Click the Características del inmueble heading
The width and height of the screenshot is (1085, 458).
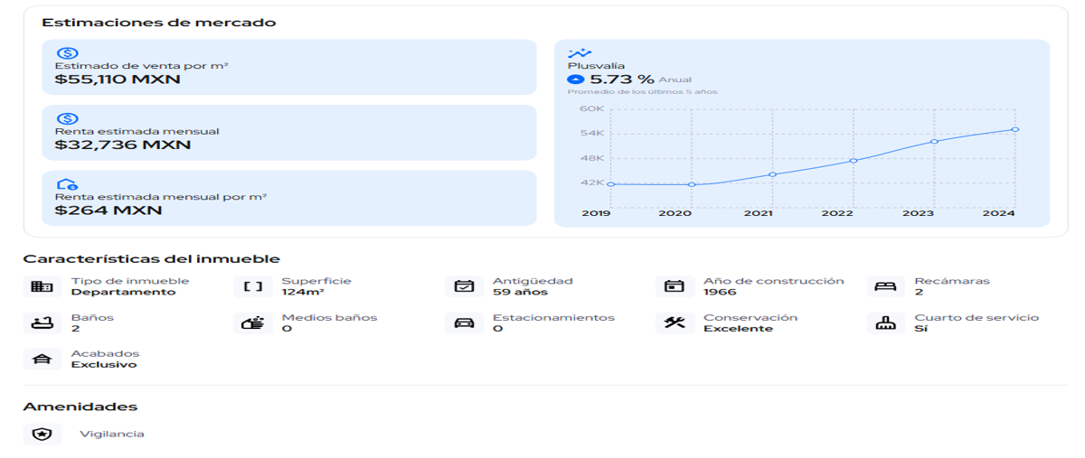pos(152,259)
